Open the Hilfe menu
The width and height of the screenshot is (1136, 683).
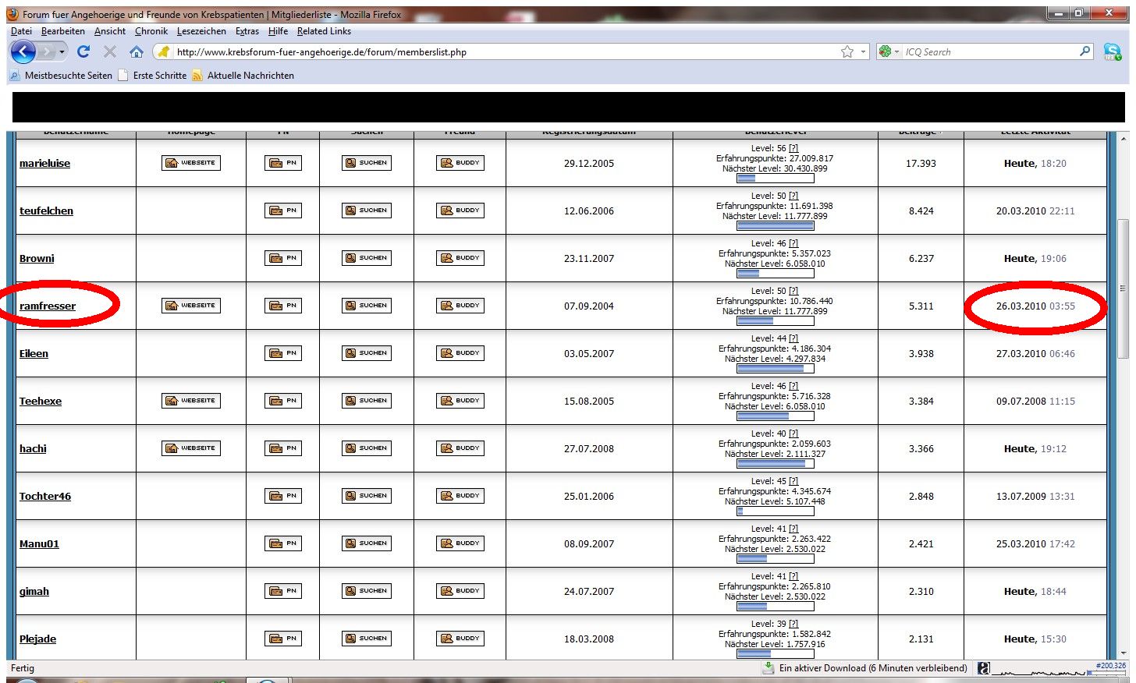click(278, 31)
